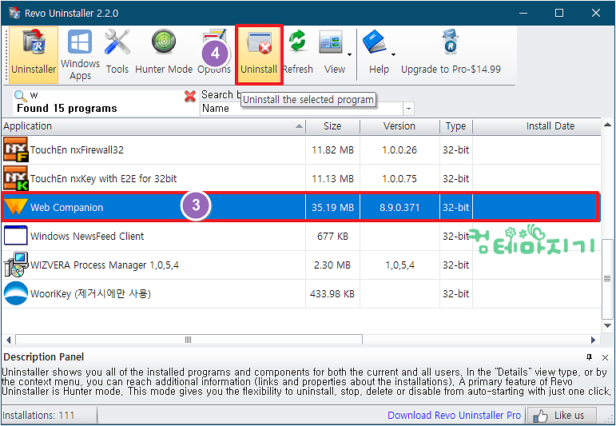The width and height of the screenshot is (616, 426).
Task: Sort by Application column header
Action: (153, 126)
